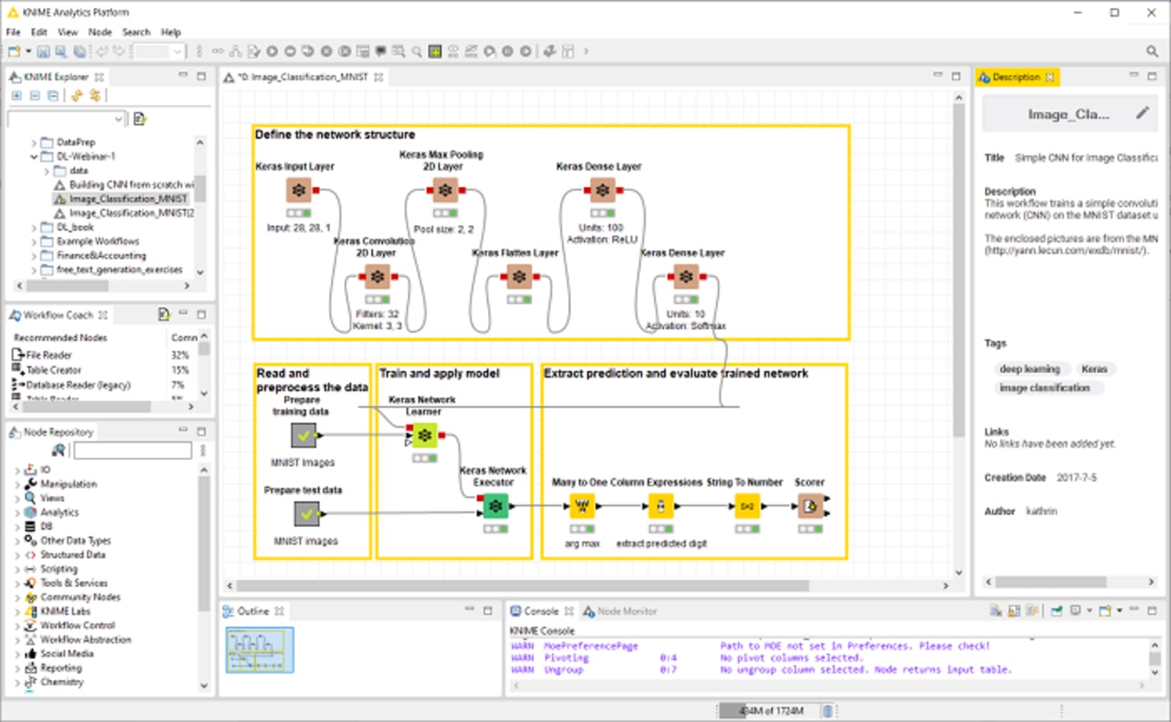
Task: Open the zoom level dropdown in toolbar
Action: 177,51
